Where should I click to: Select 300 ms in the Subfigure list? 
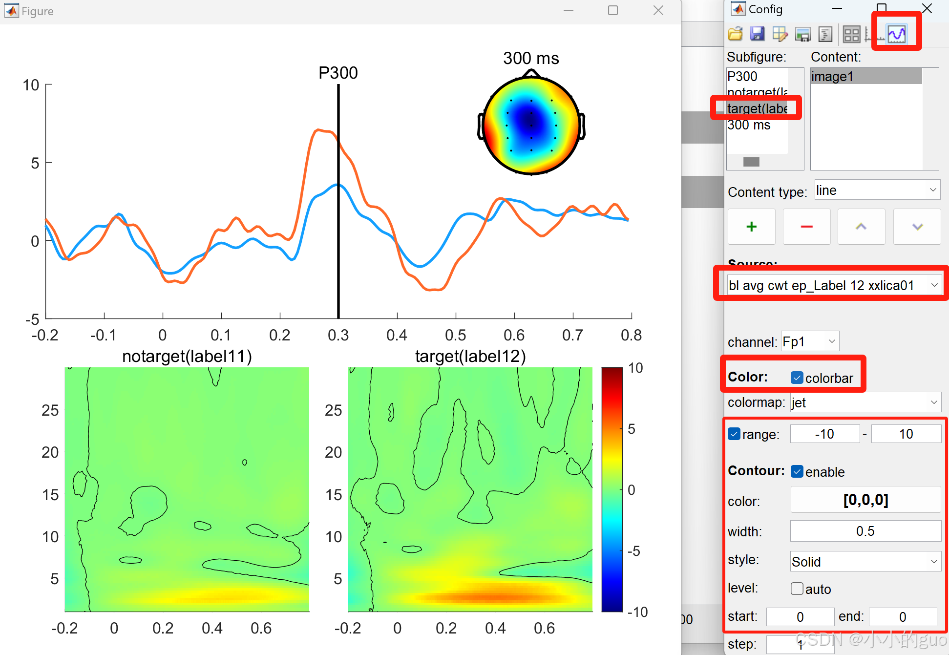[757, 125]
